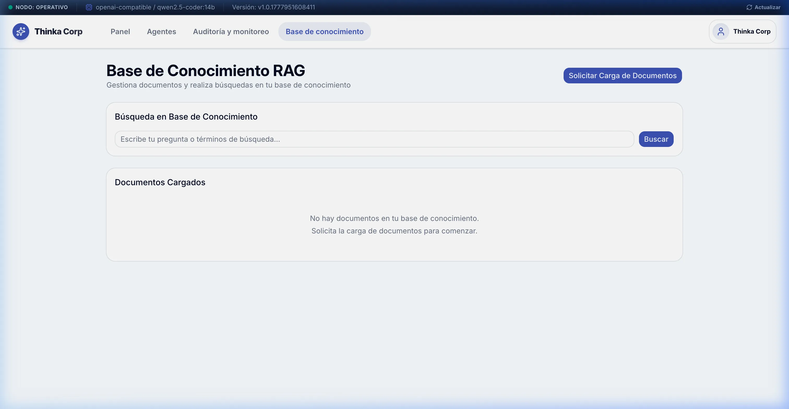Click Solicitar Carga de Documentos button
The width and height of the screenshot is (789, 409).
[x=623, y=76]
